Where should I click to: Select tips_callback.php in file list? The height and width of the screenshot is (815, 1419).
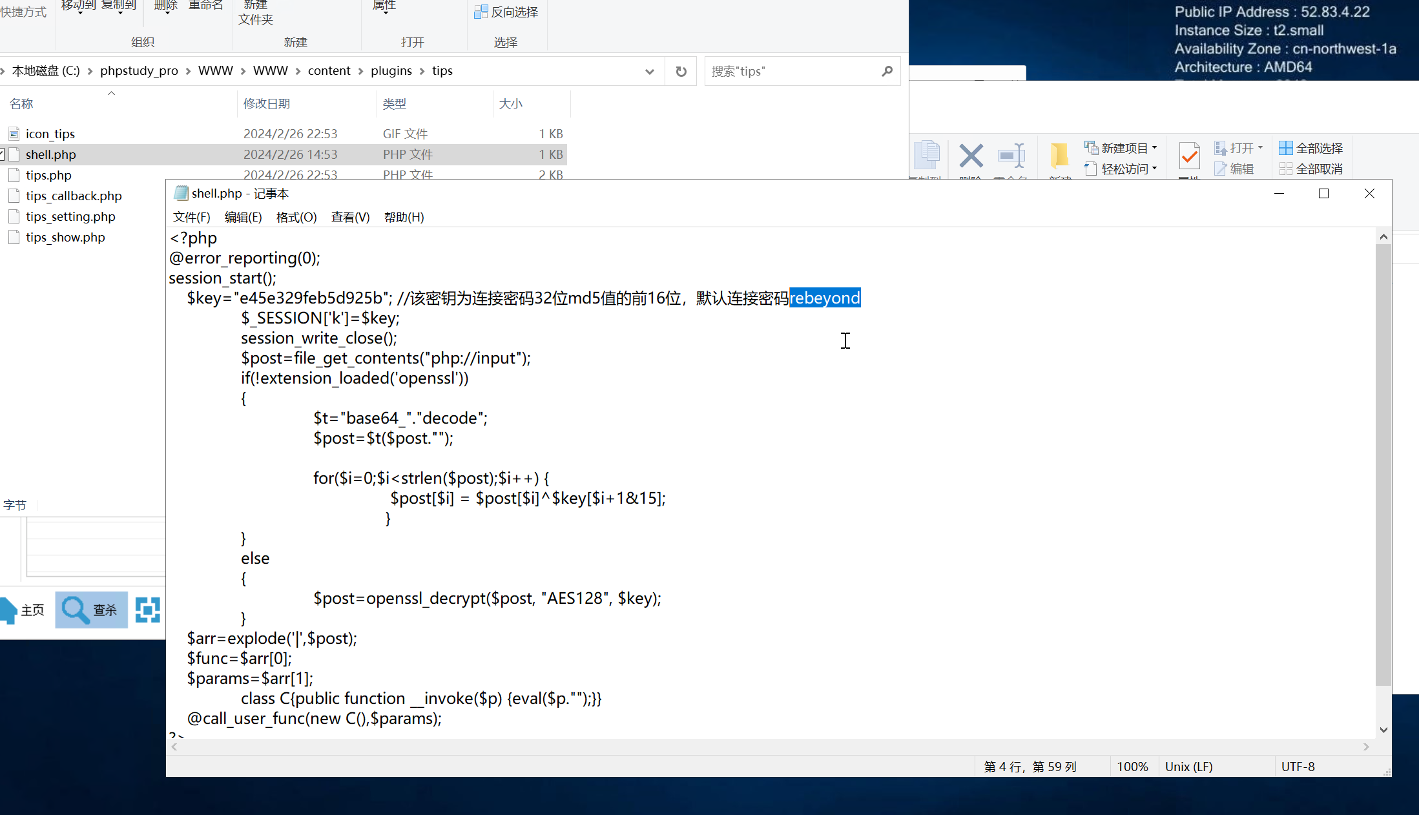[x=74, y=196]
